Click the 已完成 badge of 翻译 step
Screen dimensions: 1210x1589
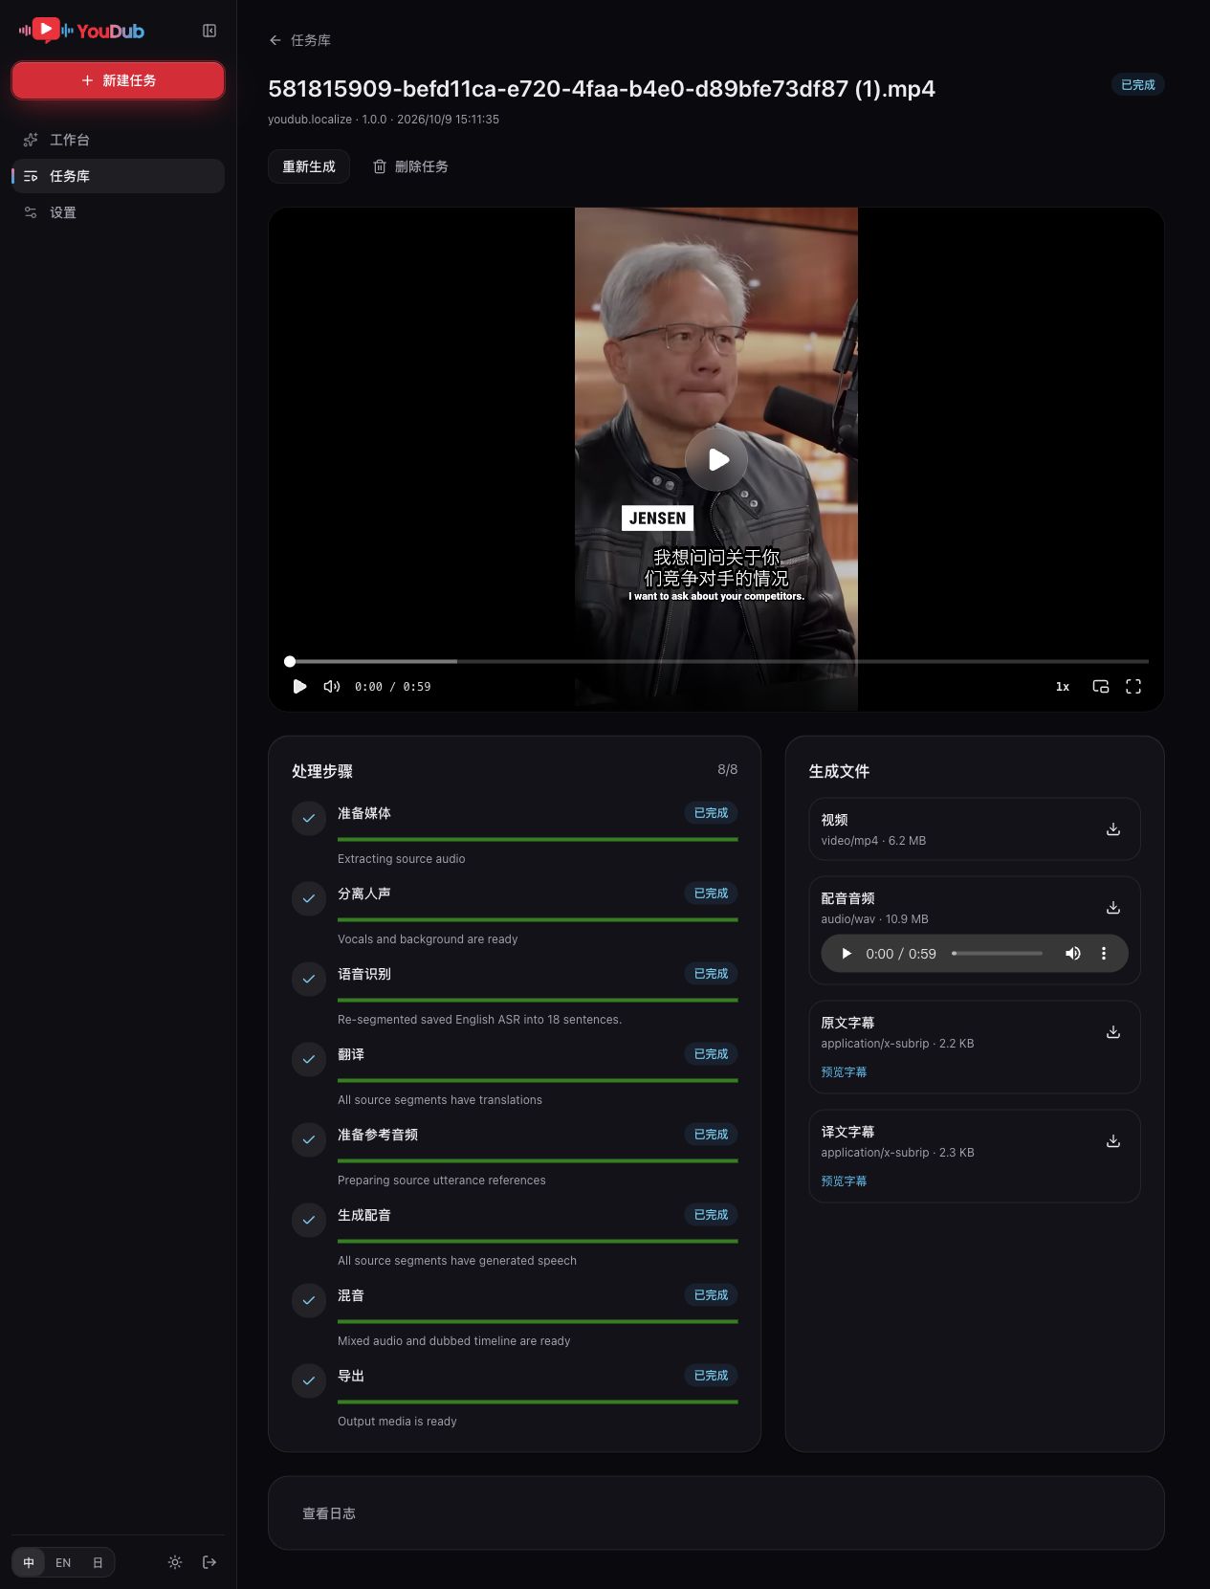pos(711,1053)
